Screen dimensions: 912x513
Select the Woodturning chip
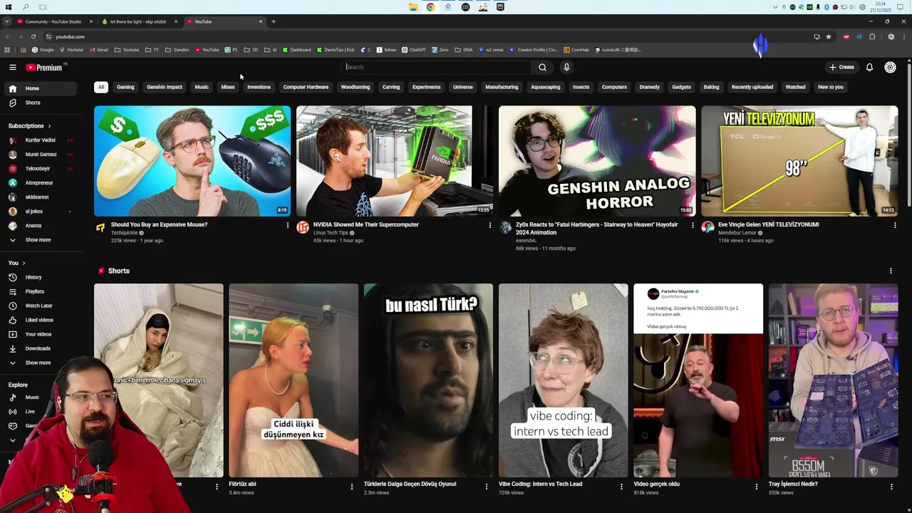pos(355,87)
